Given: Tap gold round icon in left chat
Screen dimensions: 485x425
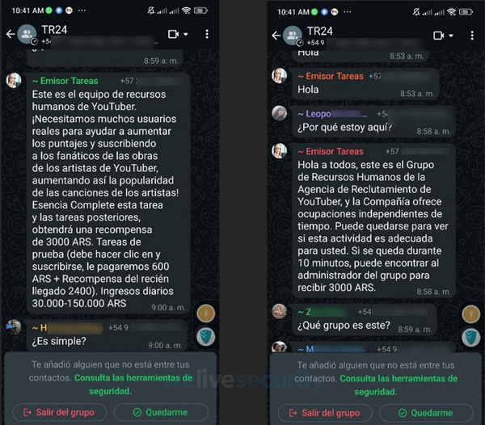Looking at the screenshot, I should click(x=206, y=313).
